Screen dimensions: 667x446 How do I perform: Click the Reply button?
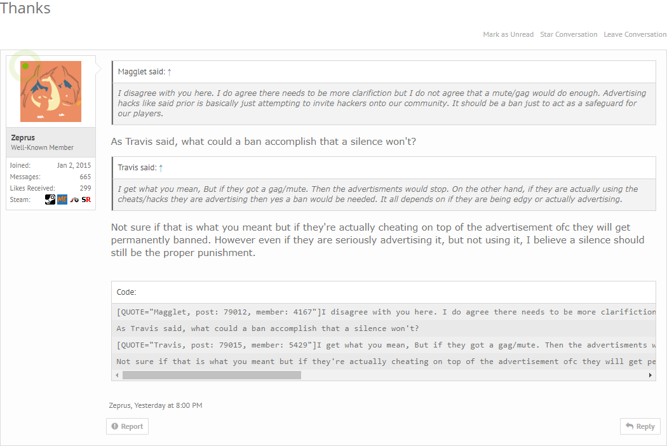[640, 426]
